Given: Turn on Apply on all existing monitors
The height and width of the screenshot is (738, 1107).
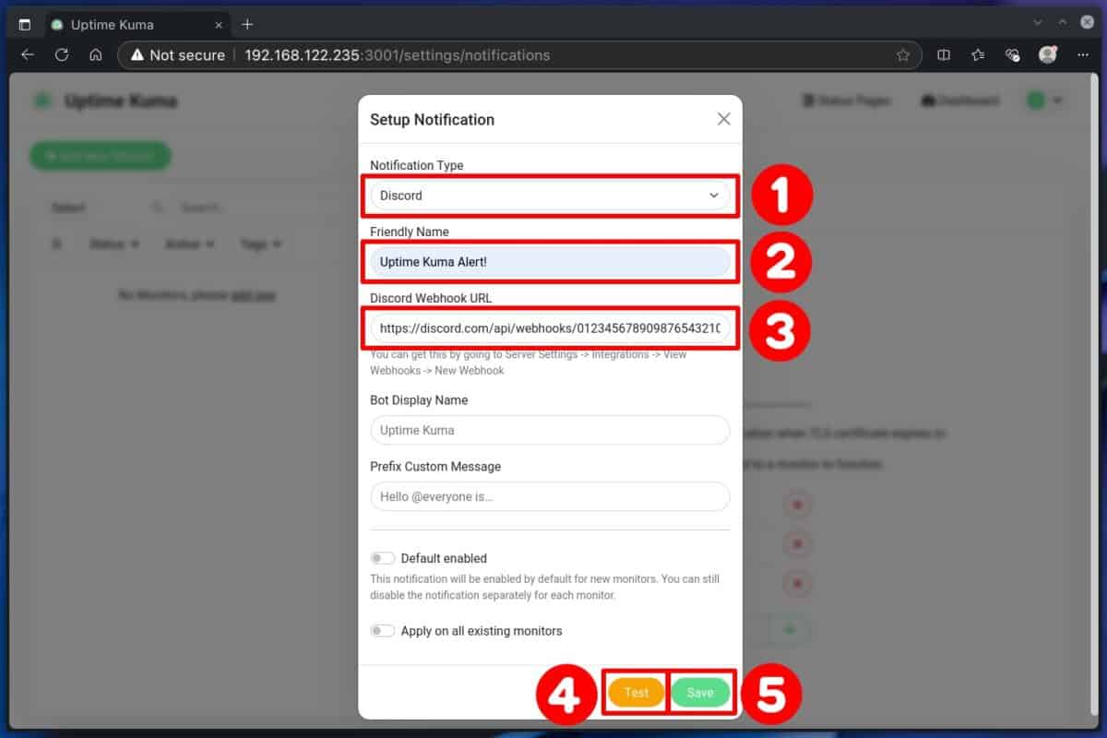Looking at the screenshot, I should [x=383, y=630].
